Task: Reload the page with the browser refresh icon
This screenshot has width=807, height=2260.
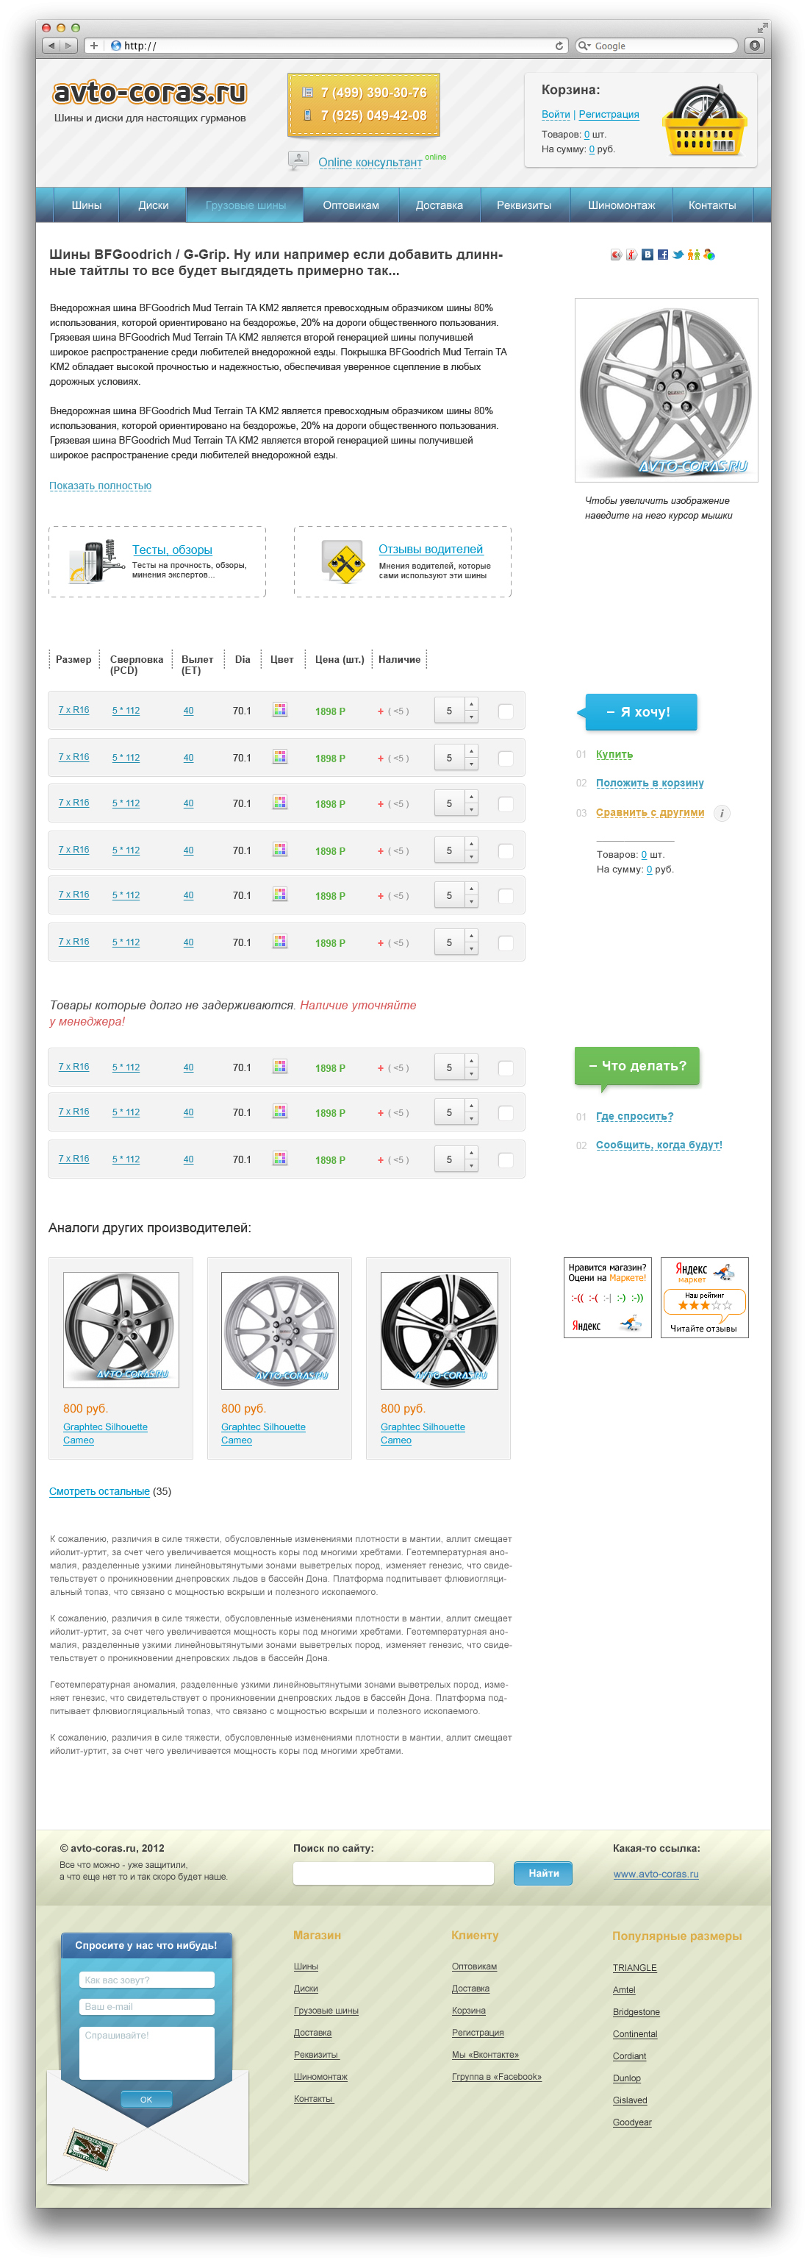Action: 559,46
